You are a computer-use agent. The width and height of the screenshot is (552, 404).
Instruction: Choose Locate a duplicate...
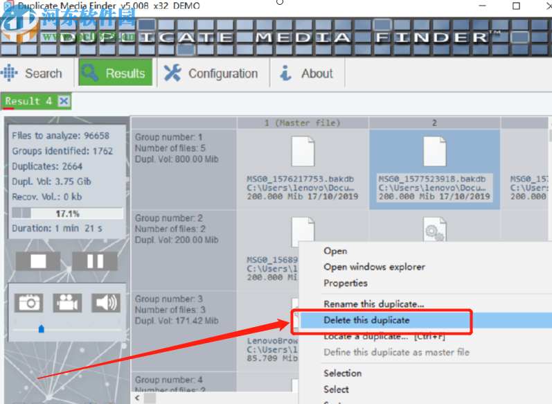384,337
